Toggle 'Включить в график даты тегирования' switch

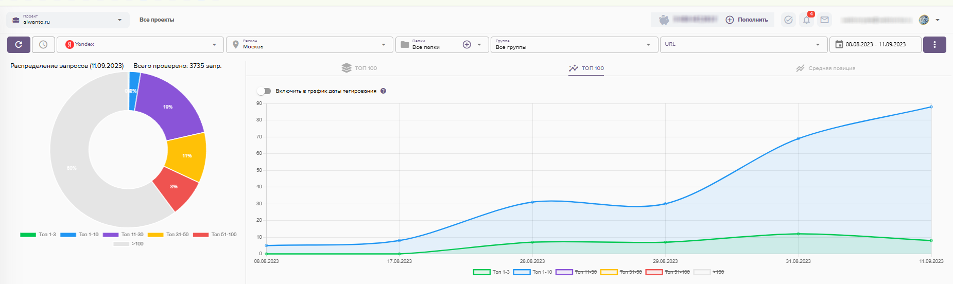tap(264, 91)
